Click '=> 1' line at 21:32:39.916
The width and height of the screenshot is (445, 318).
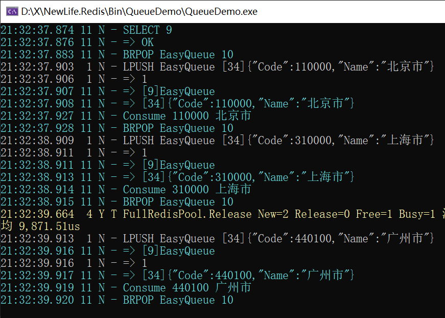(x=74, y=263)
